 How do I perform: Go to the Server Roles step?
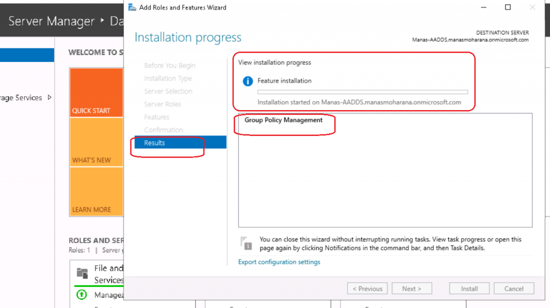[x=163, y=104]
